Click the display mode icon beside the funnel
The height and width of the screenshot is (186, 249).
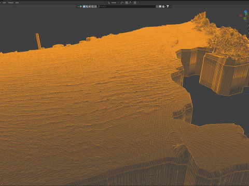pyautogui.click(x=163, y=7)
